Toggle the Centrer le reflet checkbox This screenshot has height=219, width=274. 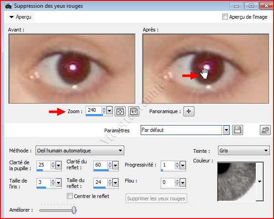70,196
